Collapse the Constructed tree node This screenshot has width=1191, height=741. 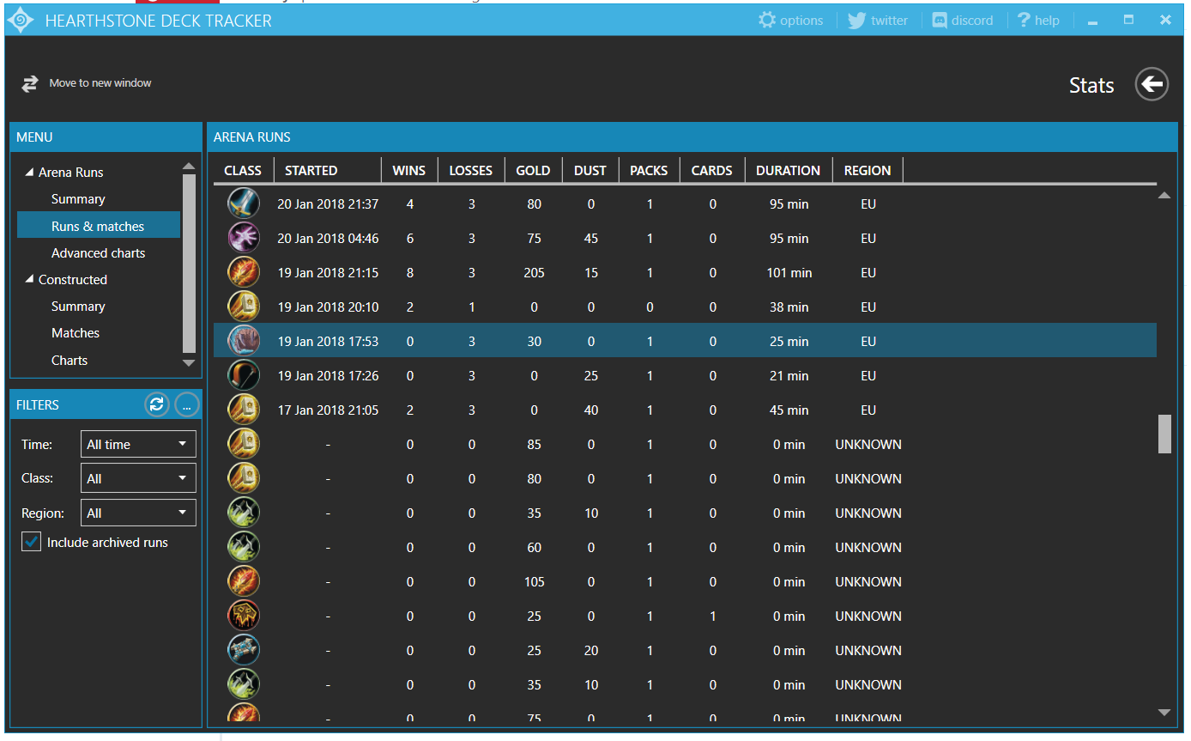point(30,279)
